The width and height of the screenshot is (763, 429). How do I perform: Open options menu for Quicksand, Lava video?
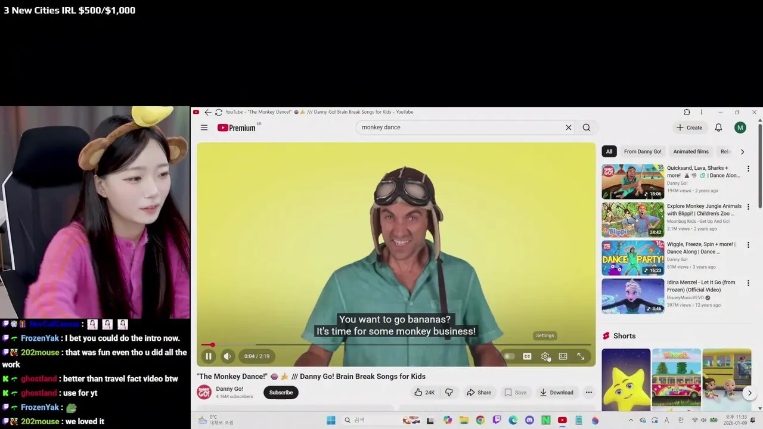(x=748, y=169)
